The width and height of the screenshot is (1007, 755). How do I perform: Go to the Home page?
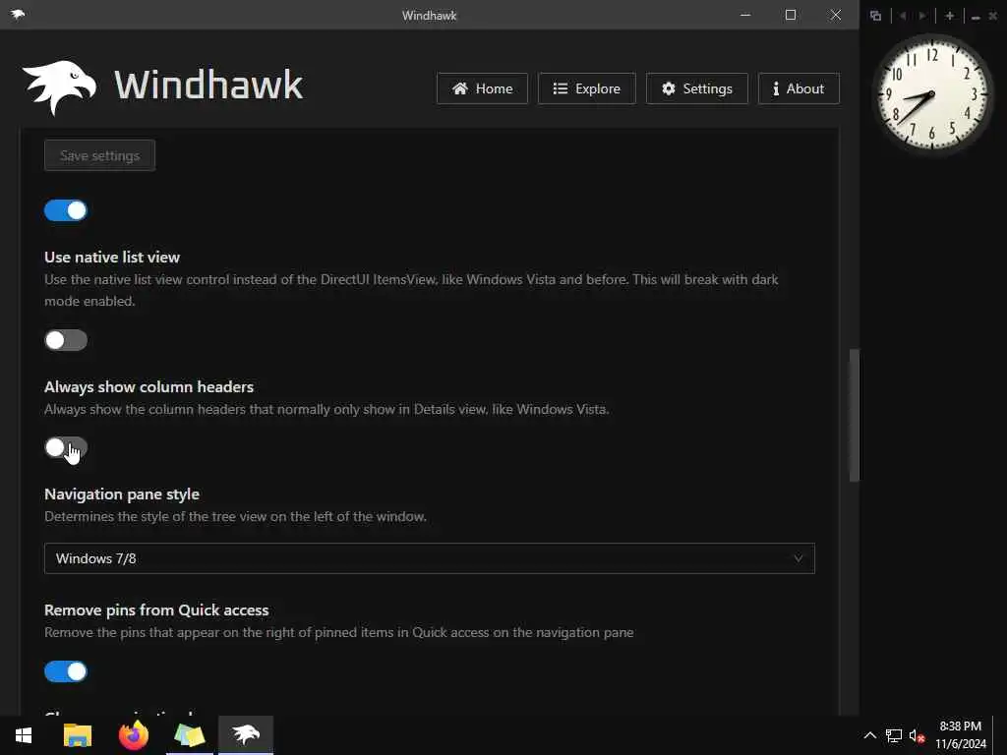pyautogui.click(x=482, y=88)
